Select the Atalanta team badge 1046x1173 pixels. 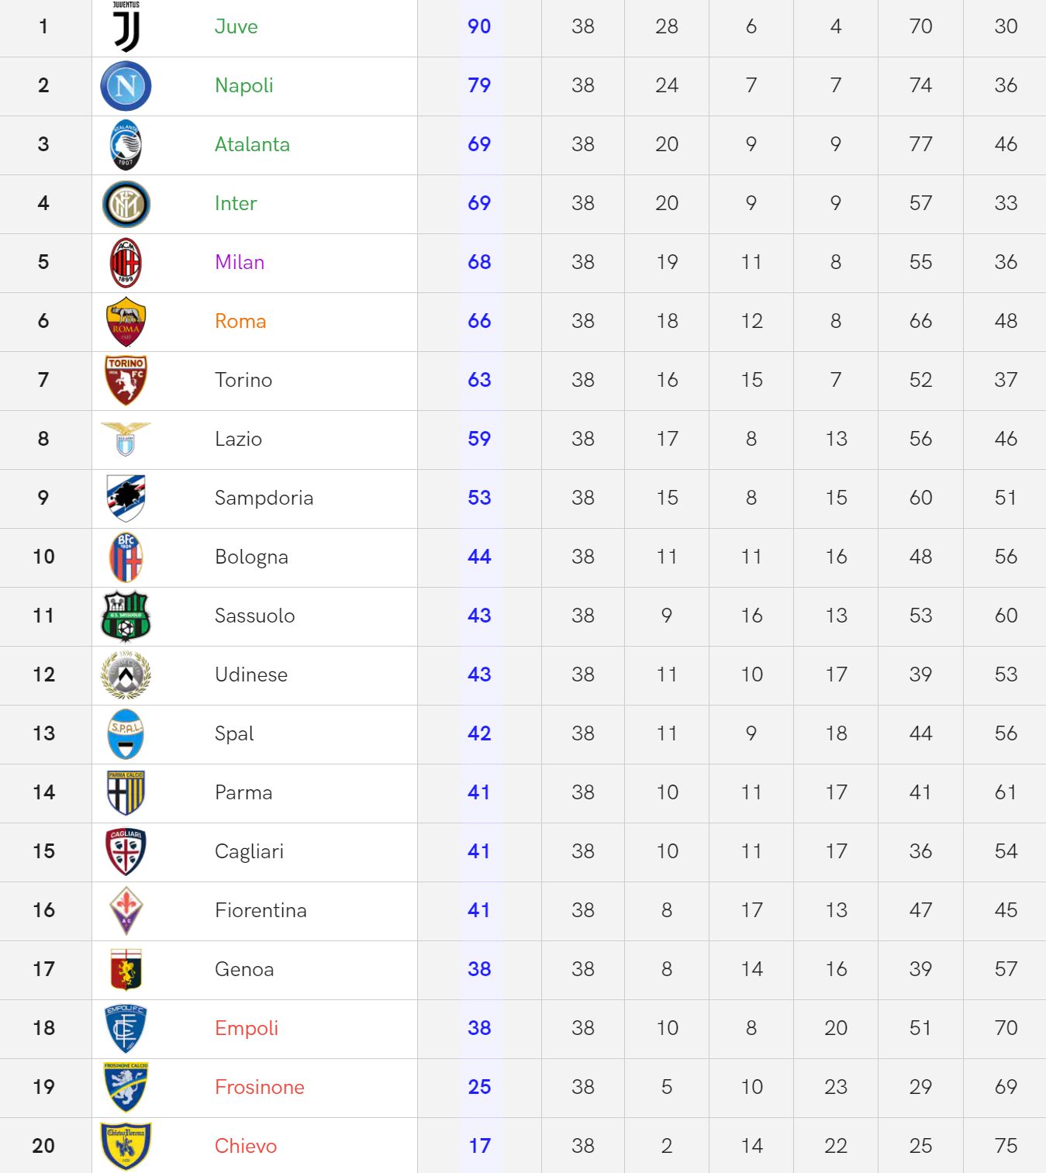(126, 144)
